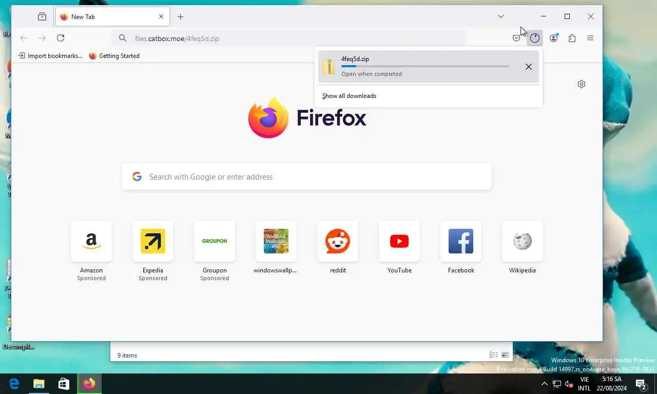Open the muted volume tray icon
The width and height of the screenshot is (657, 394).
pyautogui.click(x=569, y=384)
